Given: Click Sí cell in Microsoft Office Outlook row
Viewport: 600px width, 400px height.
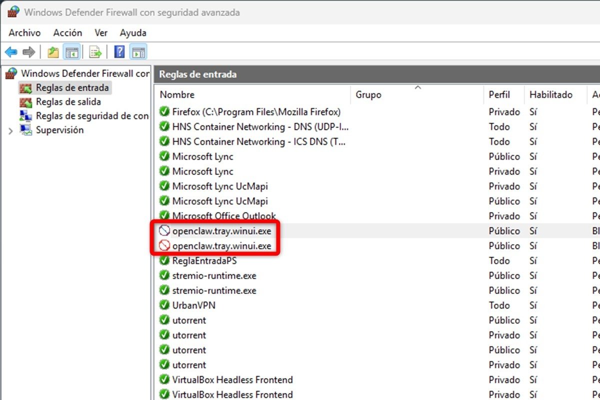Looking at the screenshot, I should pyautogui.click(x=533, y=216).
